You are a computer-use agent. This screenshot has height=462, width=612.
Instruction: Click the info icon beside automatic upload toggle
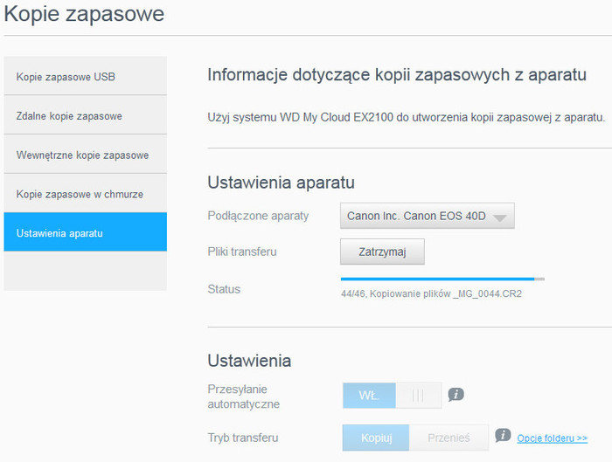[x=456, y=395]
